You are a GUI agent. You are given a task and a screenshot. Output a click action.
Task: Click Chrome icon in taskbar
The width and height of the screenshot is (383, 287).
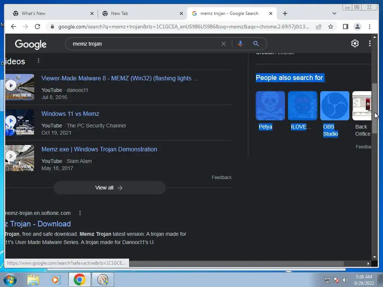coord(79,280)
